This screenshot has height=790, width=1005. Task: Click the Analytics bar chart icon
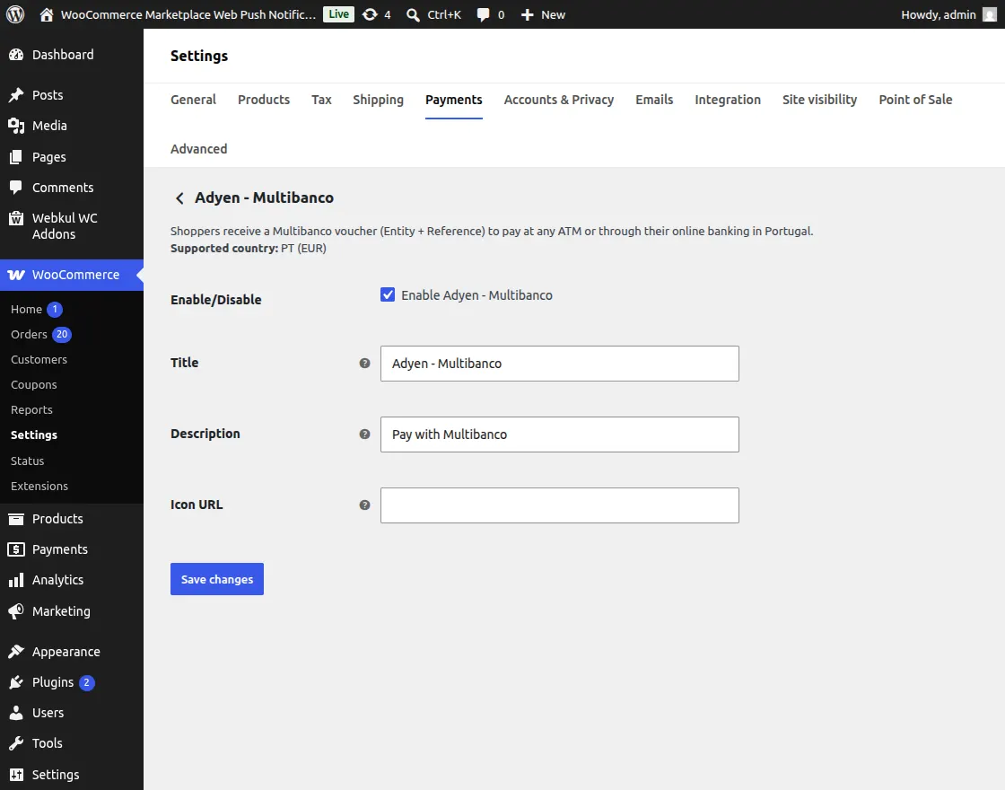[x=16, y=580]
